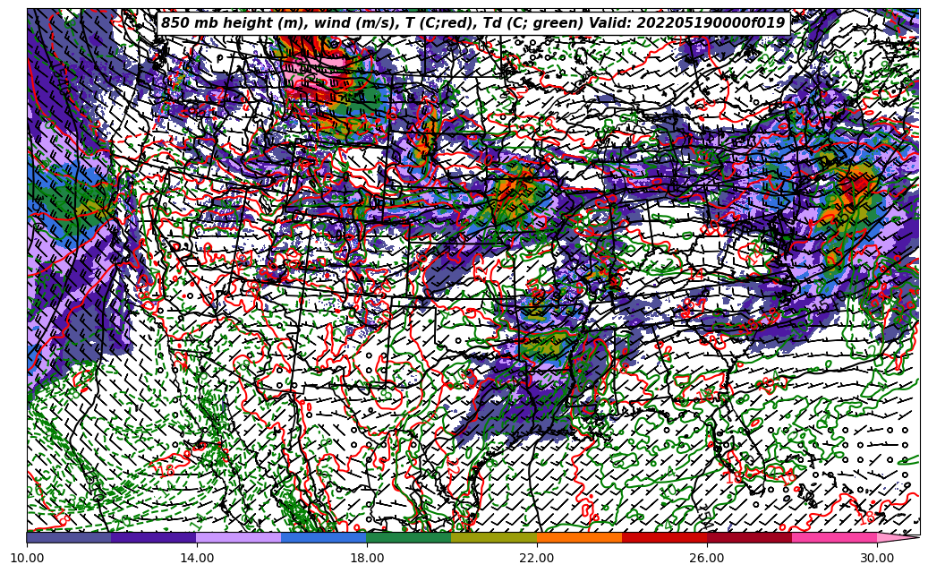The height and width of the screenshot is (573, 928).
Task: Click the 18.00 colorbar tick label
Action: (x=366, y=558)
